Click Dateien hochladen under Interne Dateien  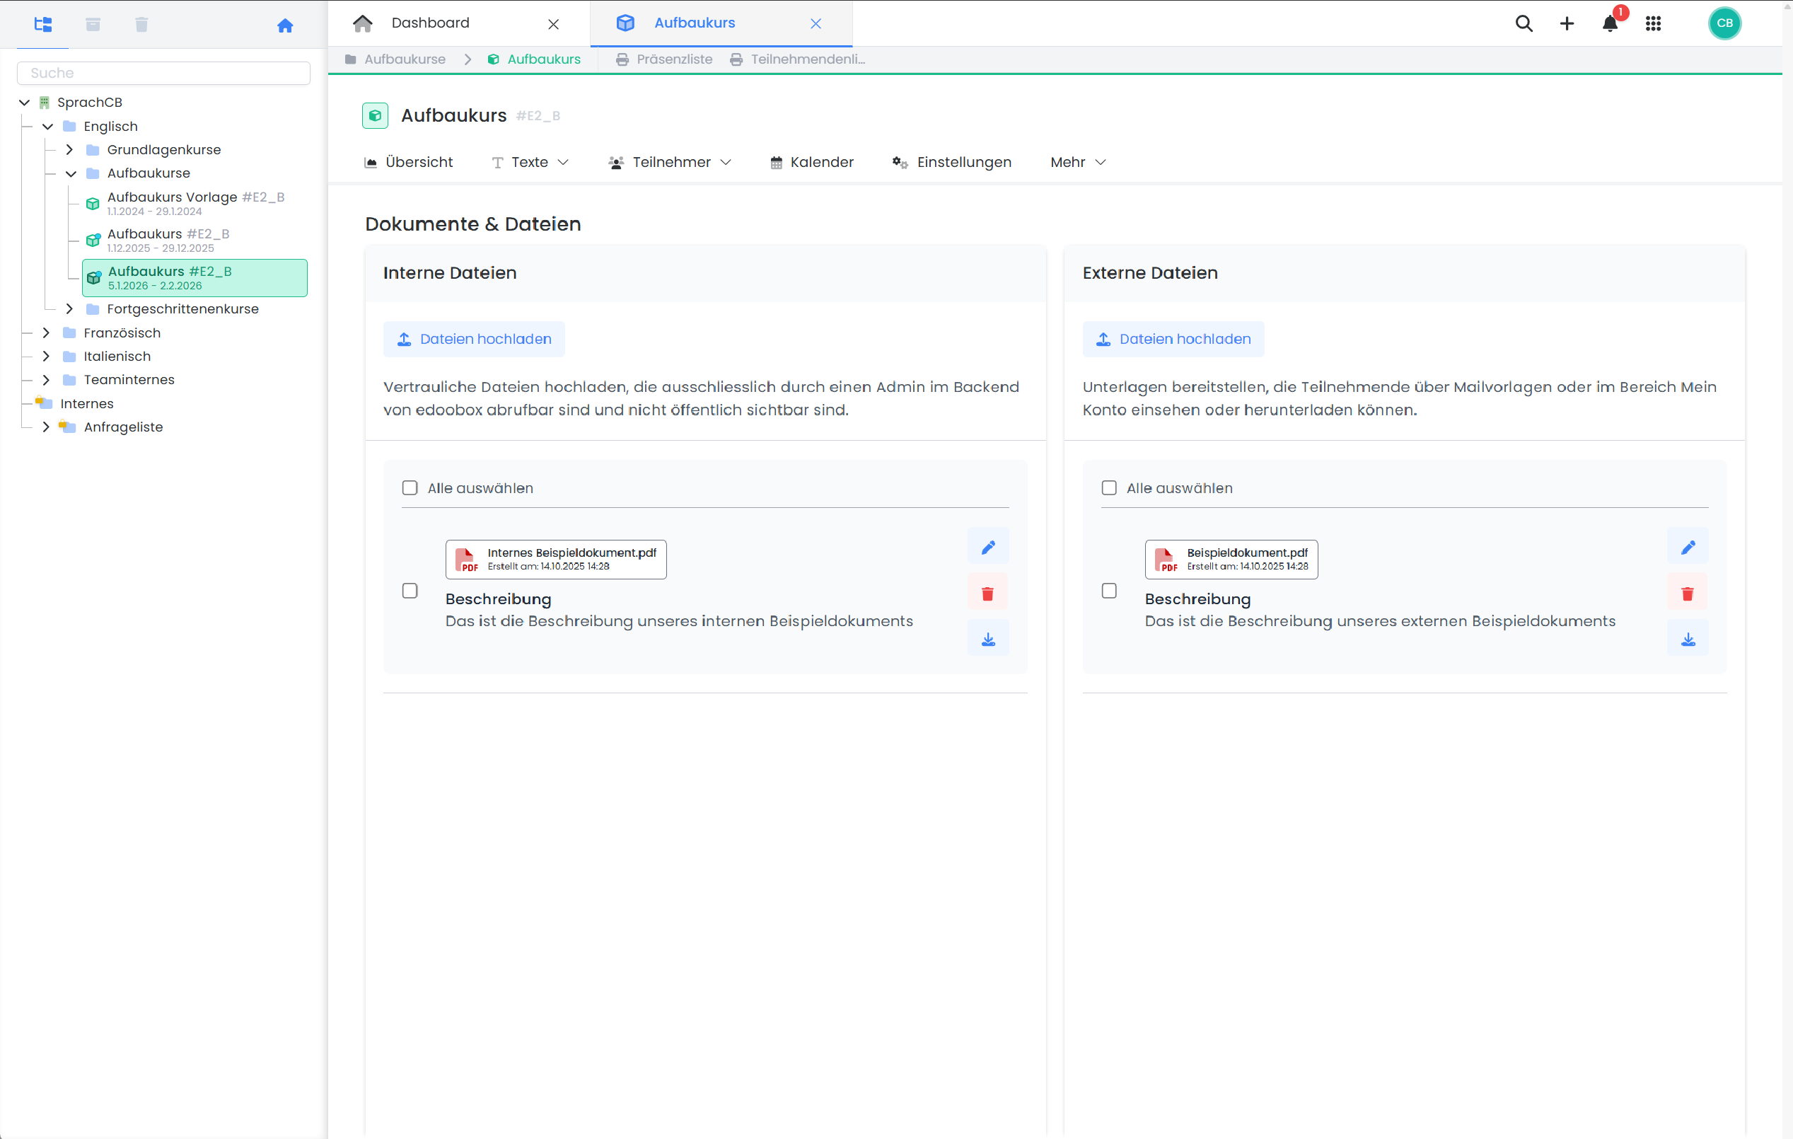click(x=475, y=339)
